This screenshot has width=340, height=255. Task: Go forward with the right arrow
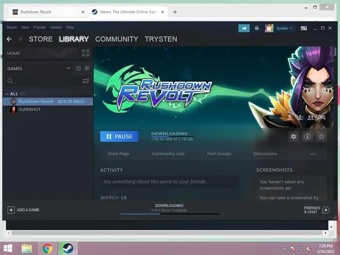20,39
